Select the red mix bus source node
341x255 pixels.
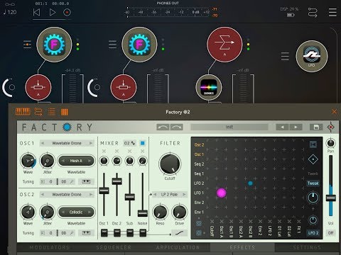(x=224, y=45)
